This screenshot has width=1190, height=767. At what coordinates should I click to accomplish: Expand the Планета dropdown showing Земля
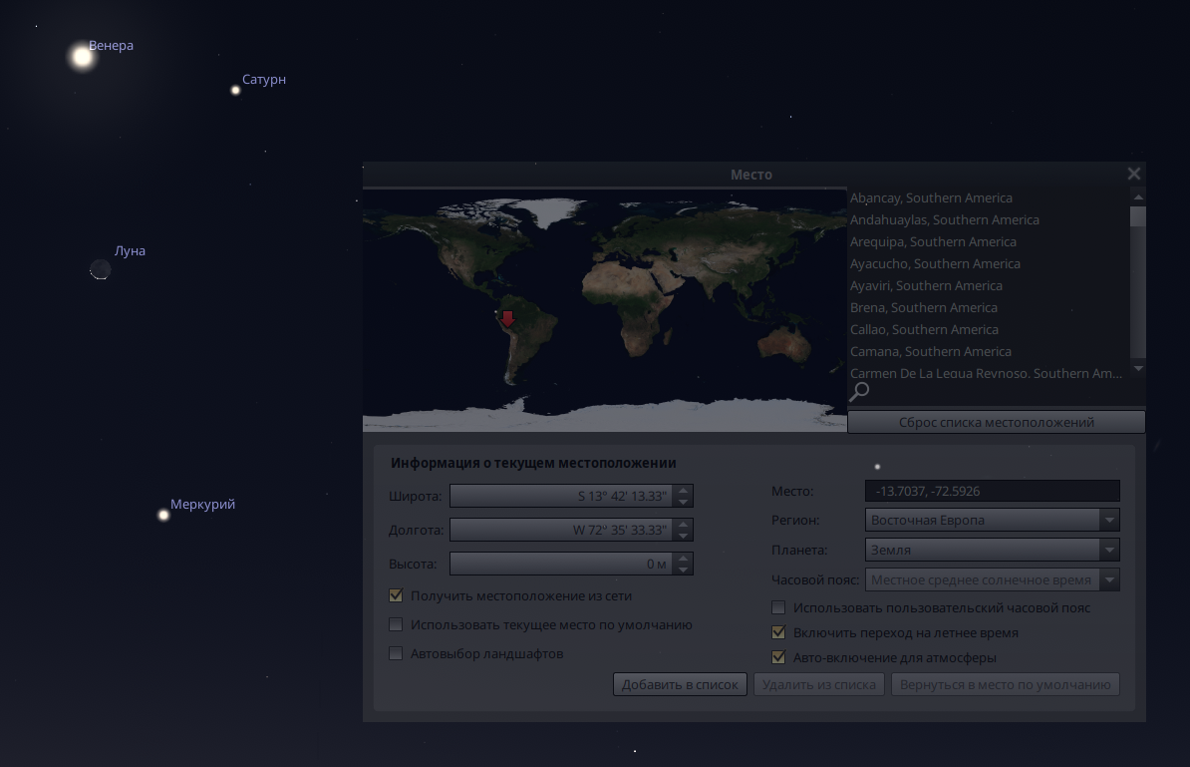point(992,550)
